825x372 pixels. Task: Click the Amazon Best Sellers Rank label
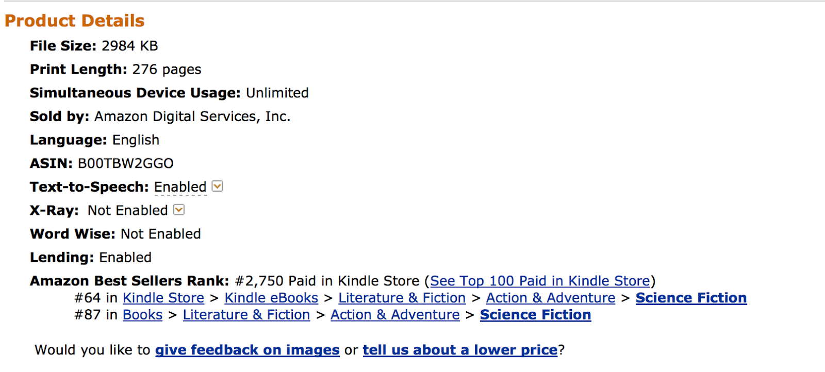tap(129, 281)
